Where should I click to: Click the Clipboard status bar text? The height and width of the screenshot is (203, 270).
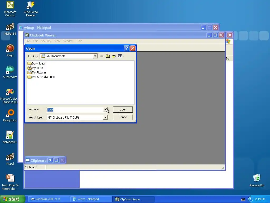(31, 167)
